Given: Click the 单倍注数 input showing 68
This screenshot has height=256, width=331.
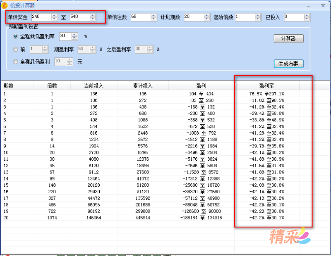Looking at the screenshot, I should (x=141, y=17).
